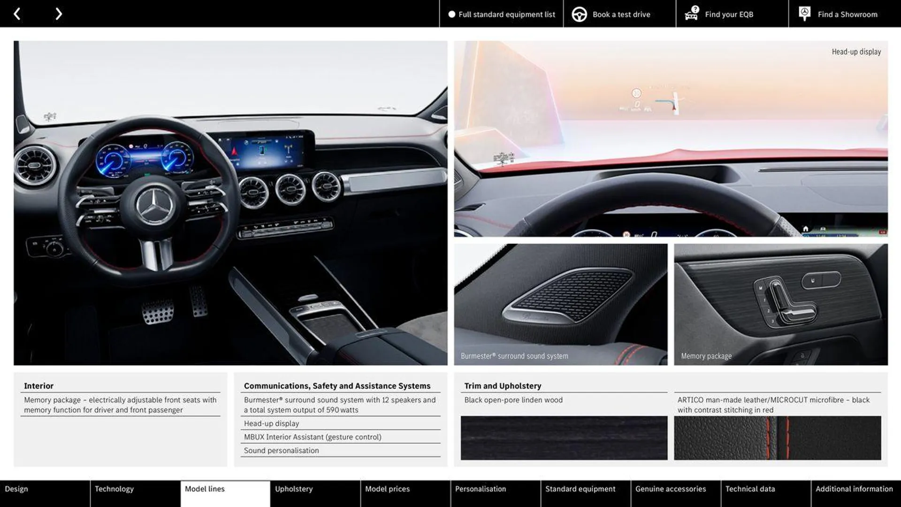This screenshot has width=901, height=507.
Task: Click the main interior dashboard image
Action: (230, 203)
